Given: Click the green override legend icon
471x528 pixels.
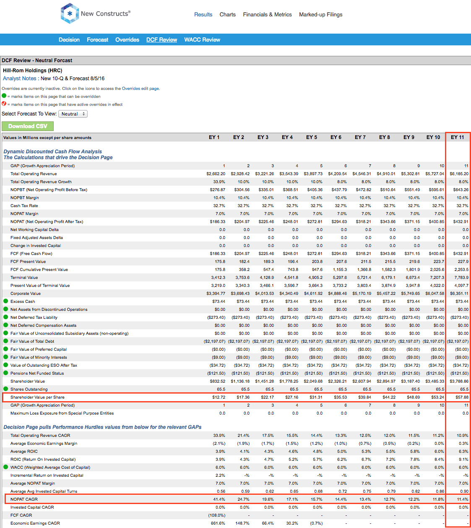Looking at the screenshot, I should [x=3, y=96].
